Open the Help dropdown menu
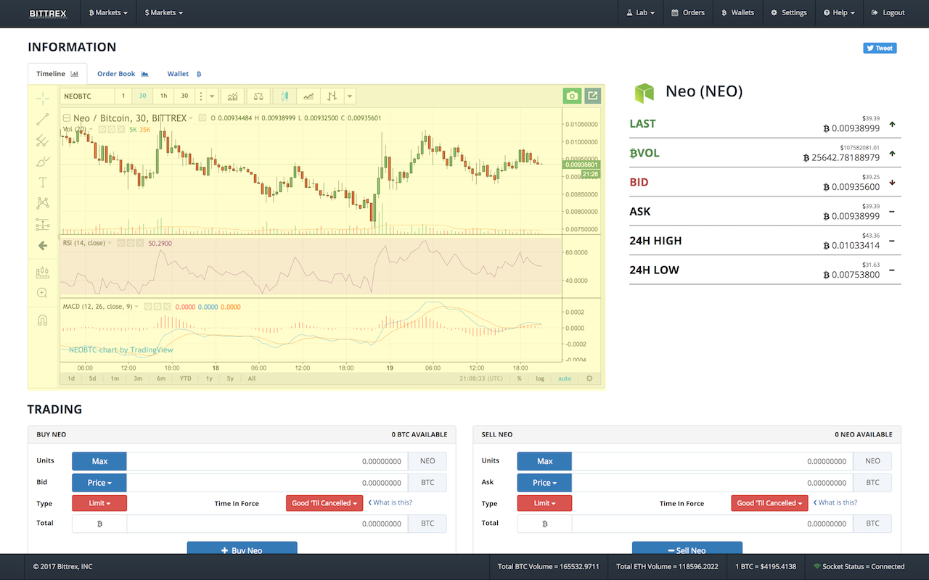Screen dimensions: 929x580 pyautogui.click(x=839, y=13)
